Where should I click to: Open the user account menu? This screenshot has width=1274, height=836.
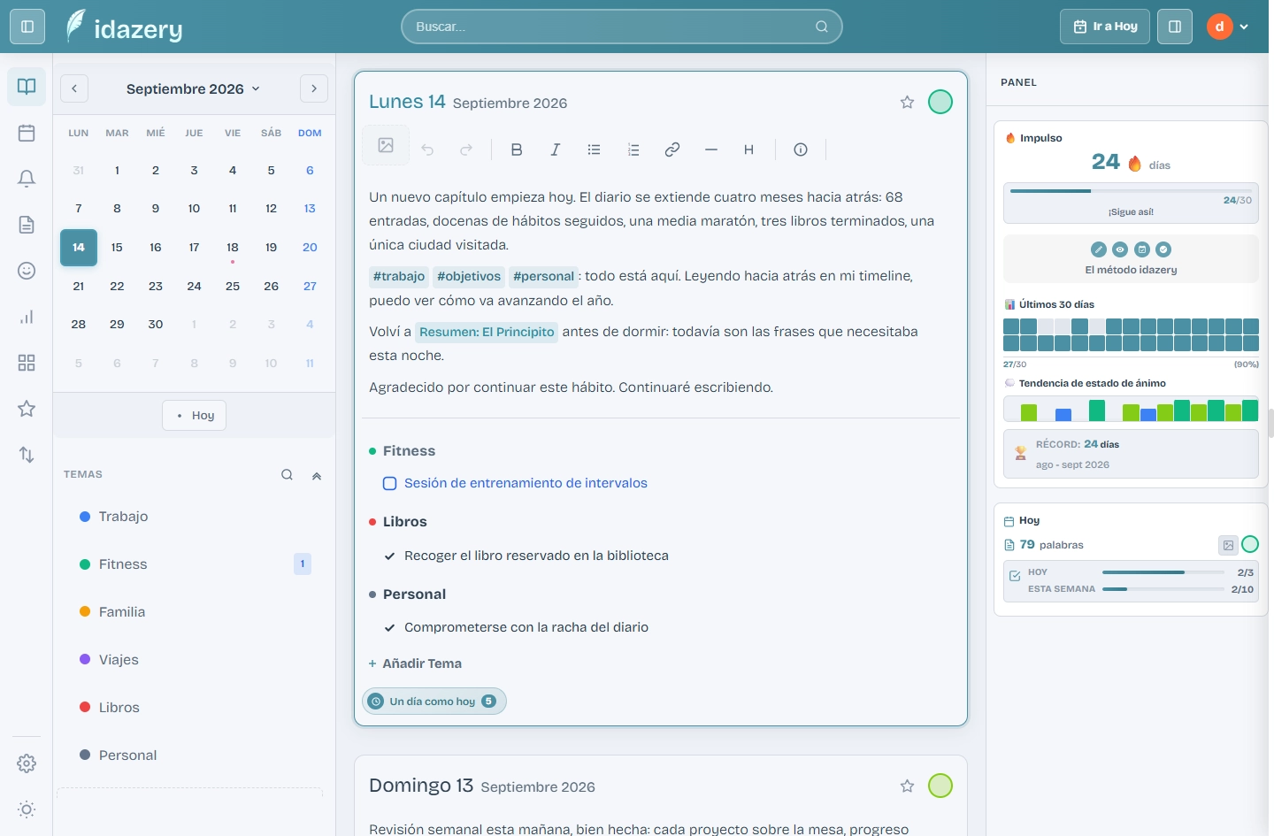click(x=1229, y=27)
